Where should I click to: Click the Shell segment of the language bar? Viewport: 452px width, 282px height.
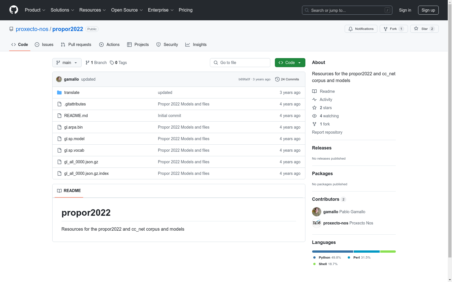(x=388, y=252)
